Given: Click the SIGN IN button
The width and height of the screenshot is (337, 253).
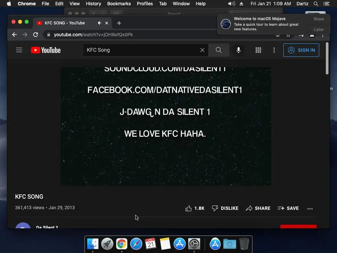Looking at the screenshot, I should click(x=301, y=50).
